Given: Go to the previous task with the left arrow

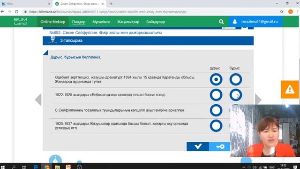Looking at the screenshot, I should coord(38,100).
